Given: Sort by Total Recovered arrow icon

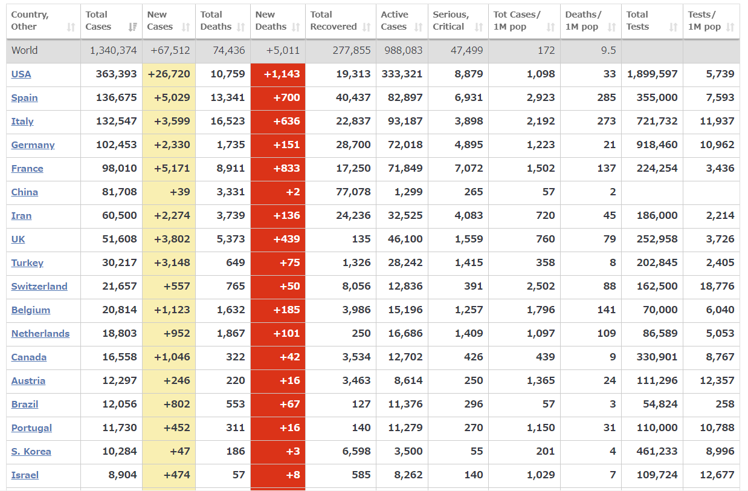Looking at the screenshot, I should tap(367, 27).
